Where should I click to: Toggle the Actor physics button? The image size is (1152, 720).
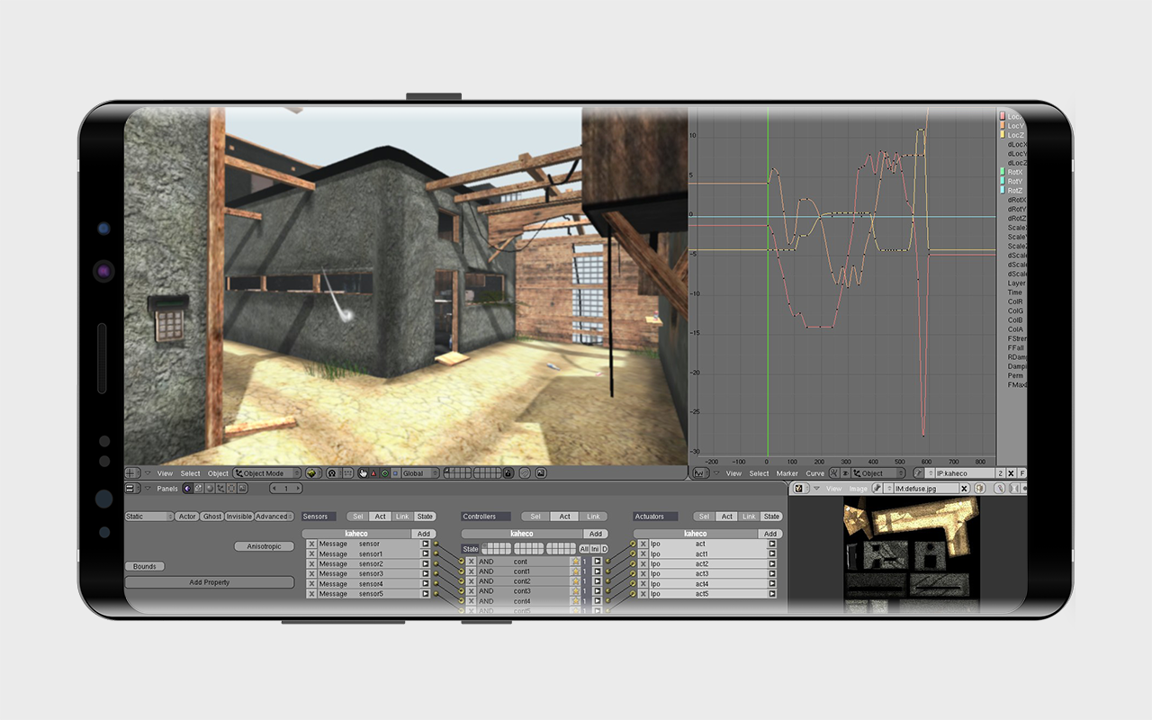pyautogui.click(x=187, y=517)
